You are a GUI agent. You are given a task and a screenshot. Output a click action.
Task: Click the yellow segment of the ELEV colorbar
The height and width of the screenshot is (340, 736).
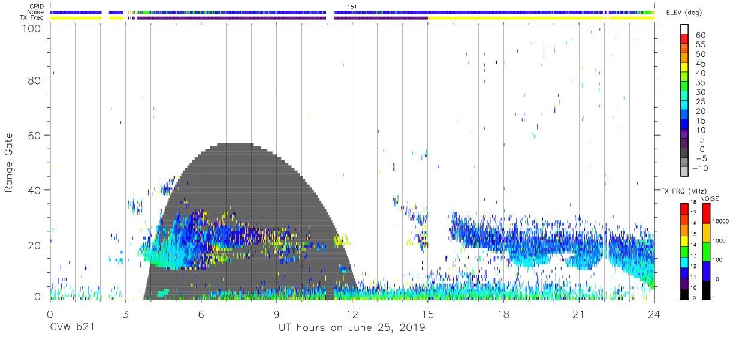[x=684, y=68]
